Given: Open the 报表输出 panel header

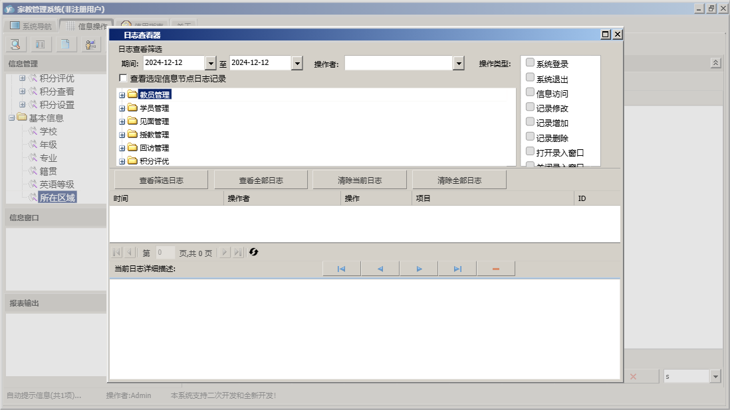Looking at the screenshot, I should 56,303.
